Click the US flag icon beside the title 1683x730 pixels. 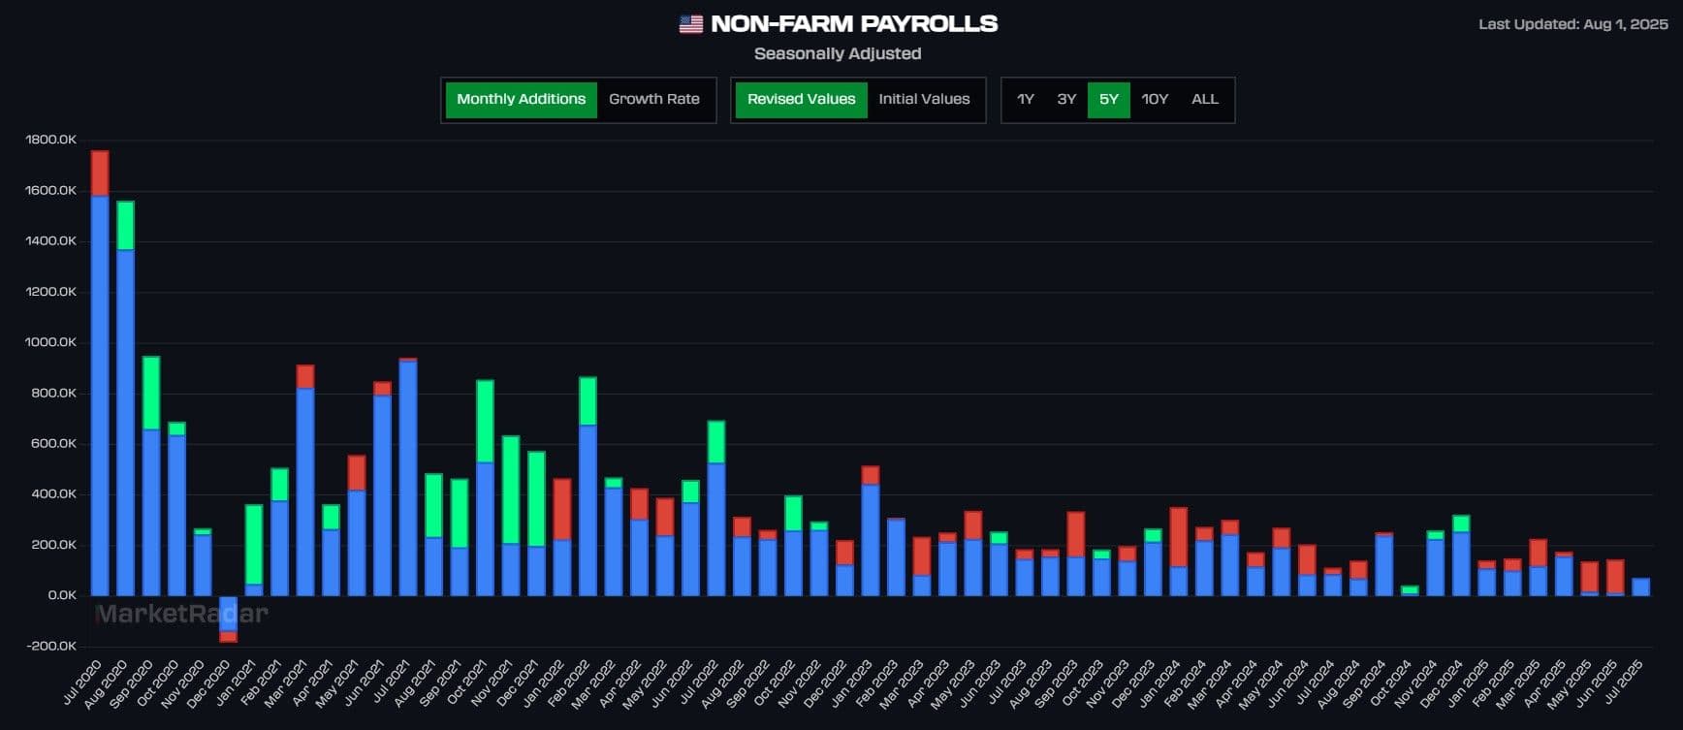(x=690, y=24)
